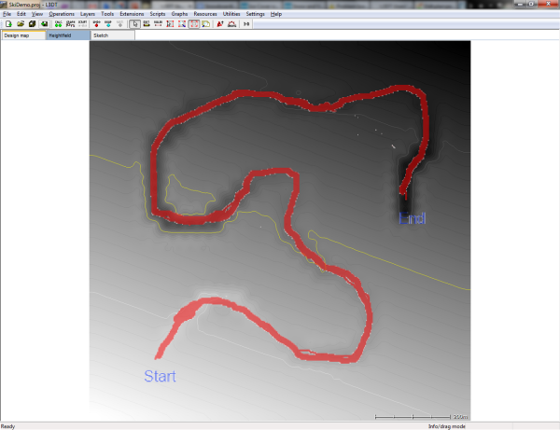Click the Start label on the map

pyautogui.click(x=159, y=377)
